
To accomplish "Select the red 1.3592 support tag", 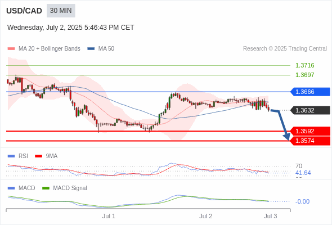I will [x=310, y=131].
